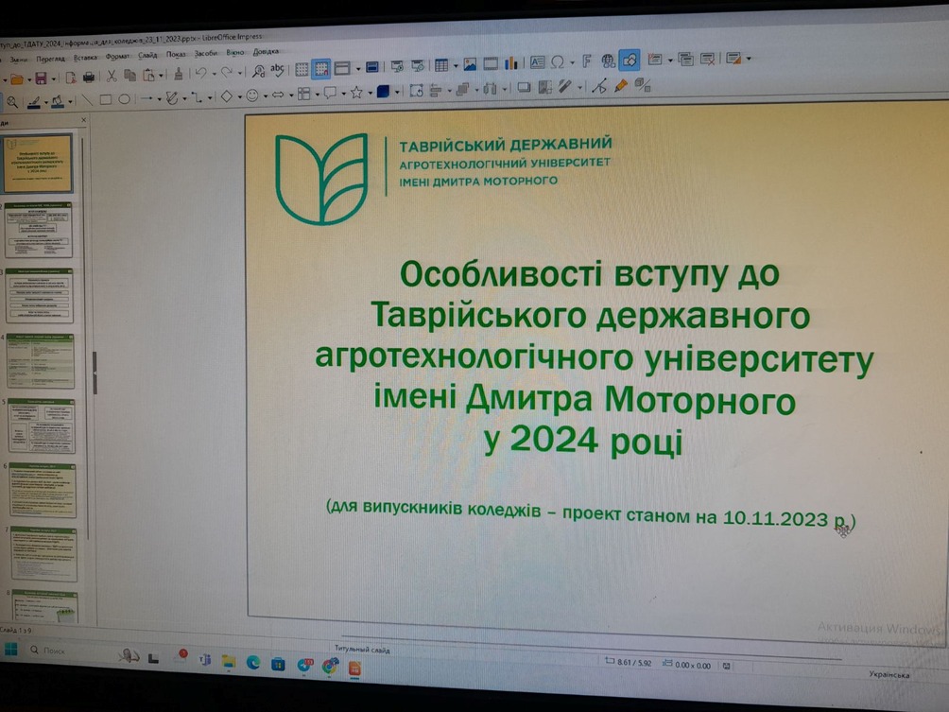Open the line color picker
949x712 pixels.
tap(34, 102)
